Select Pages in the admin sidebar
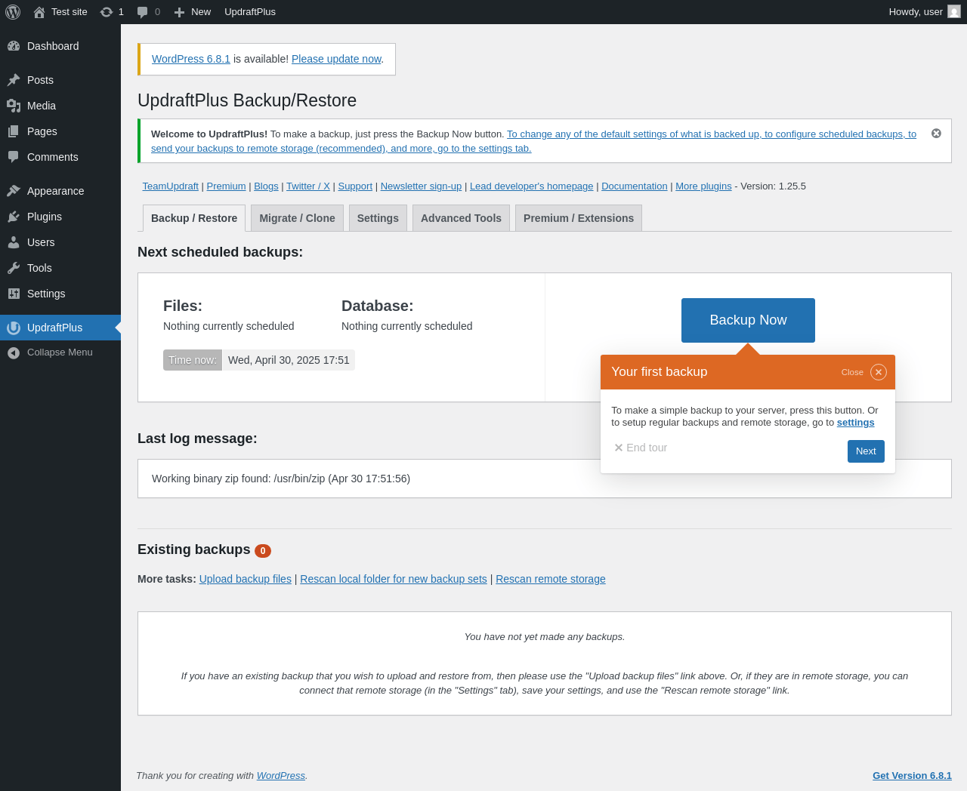The width and height of the screenshot is (967, 791). 42,131
